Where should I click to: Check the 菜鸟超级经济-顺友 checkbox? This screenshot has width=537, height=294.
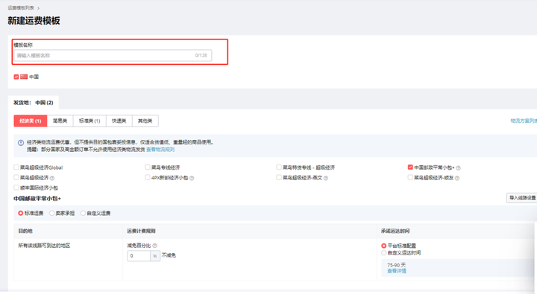click(x=410, y=177)
